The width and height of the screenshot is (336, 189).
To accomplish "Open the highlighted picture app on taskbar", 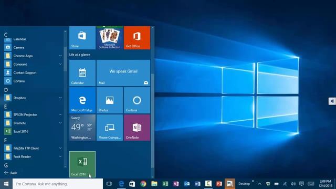I will tap(230, 184).
